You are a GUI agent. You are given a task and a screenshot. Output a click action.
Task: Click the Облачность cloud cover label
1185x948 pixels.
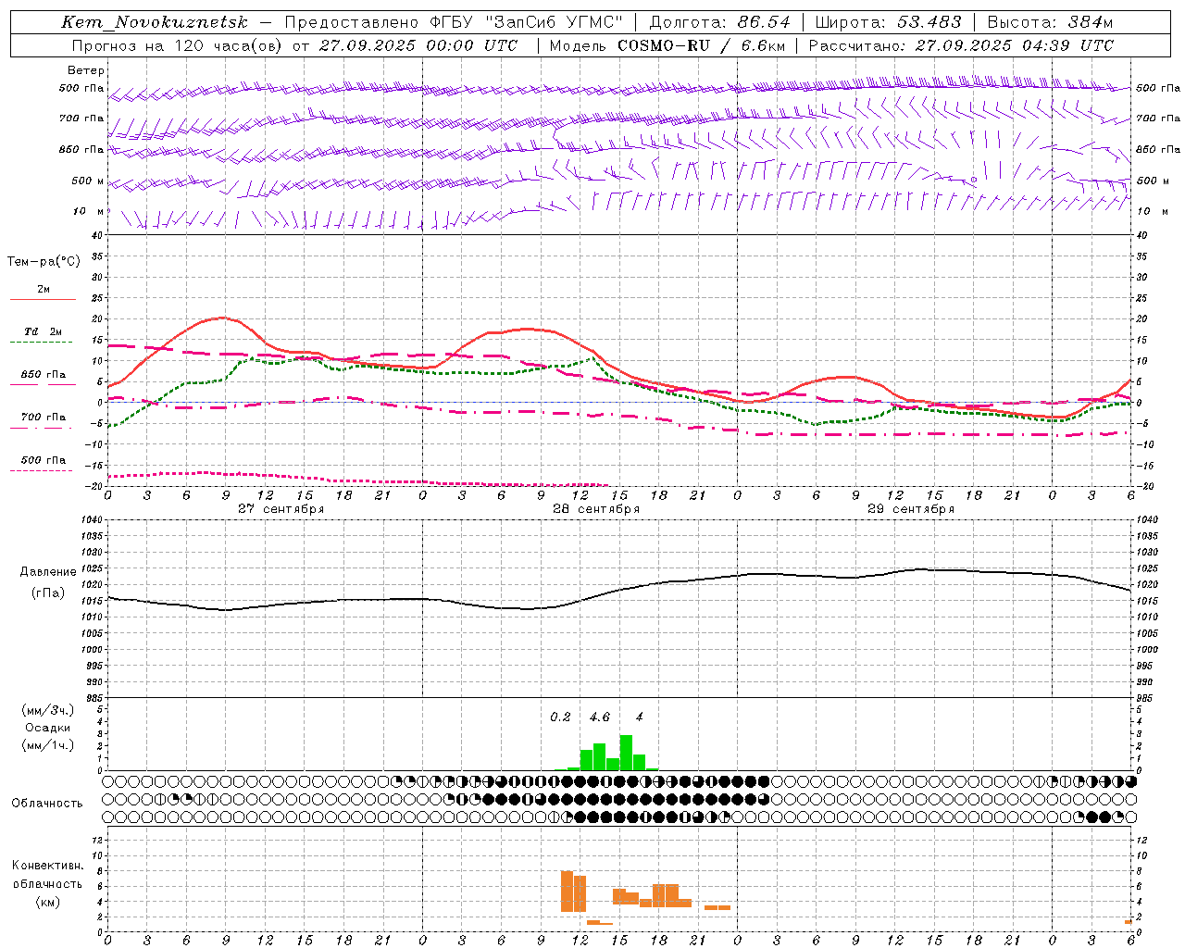47,803
